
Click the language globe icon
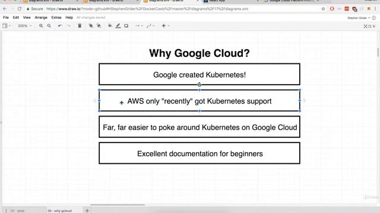click(374, 18)
